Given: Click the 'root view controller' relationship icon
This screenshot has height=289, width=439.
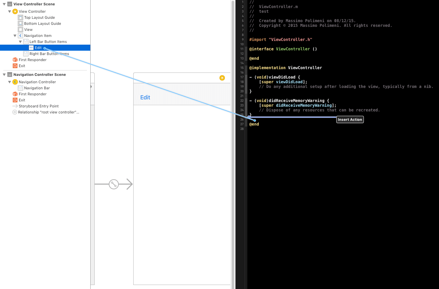Looking at the screenshot, I should [x=15, y=112].
